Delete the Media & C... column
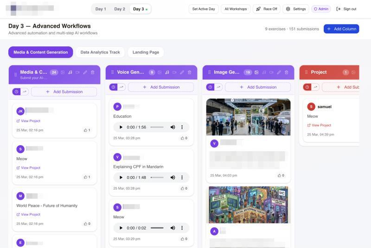This screenshot has height=248, width=371. coord(93,72)
